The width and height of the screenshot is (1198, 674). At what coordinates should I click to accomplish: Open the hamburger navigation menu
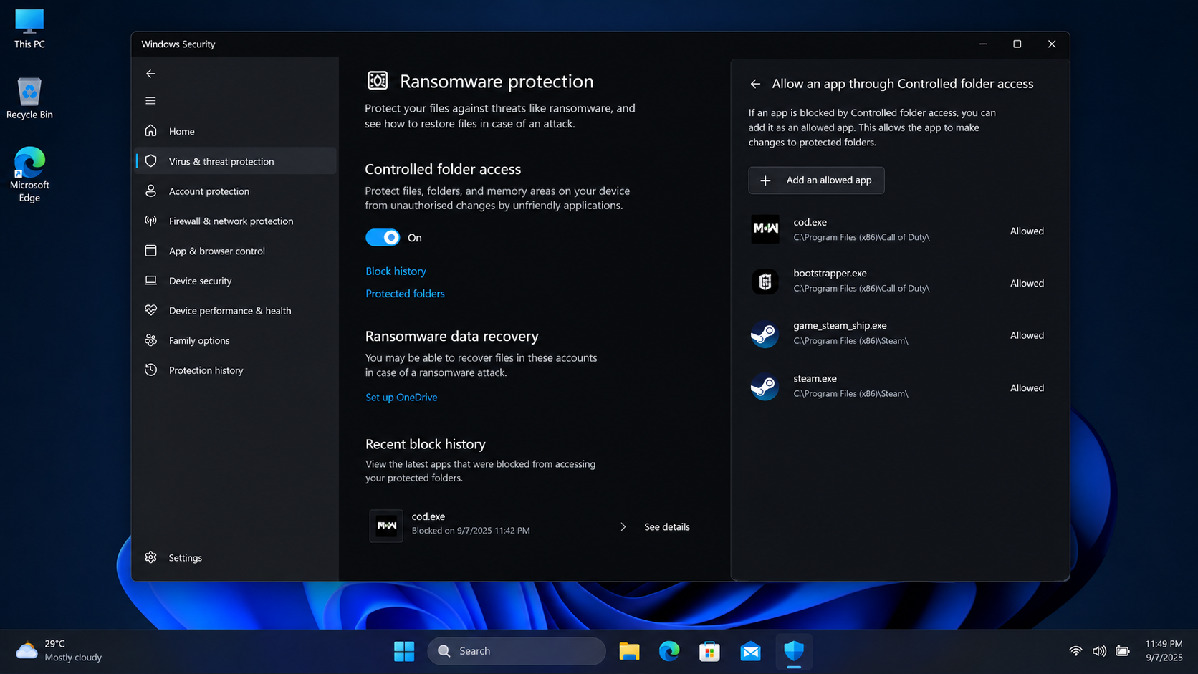(x=150, y=101)
